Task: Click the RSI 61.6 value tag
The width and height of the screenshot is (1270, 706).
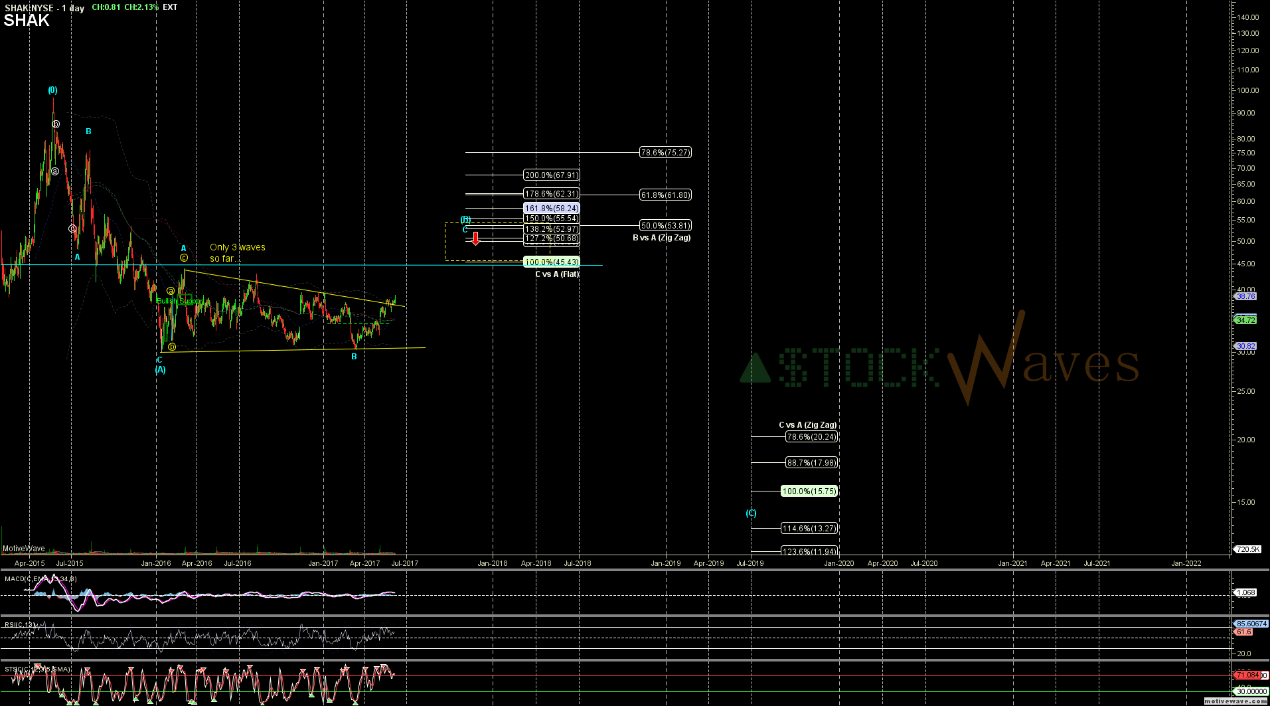Action: (1243, 632)
